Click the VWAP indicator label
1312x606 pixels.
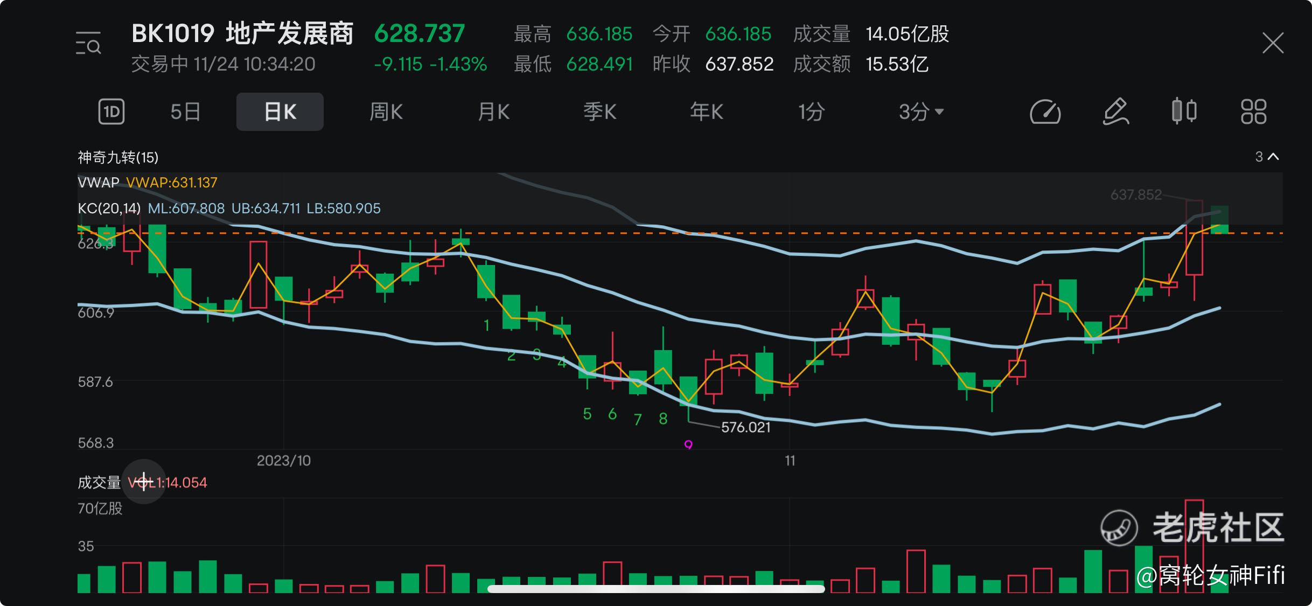(x=99, y=183)
